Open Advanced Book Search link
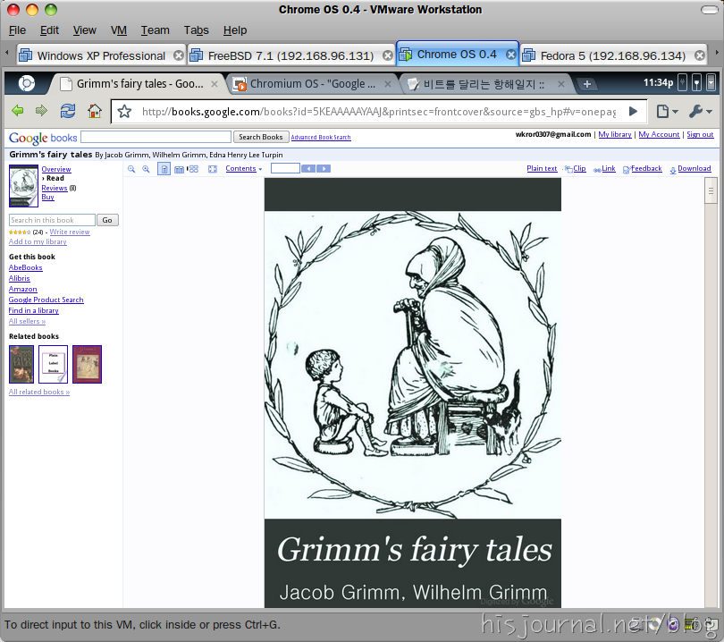724x642 pixels. click(x=321, y=137)
